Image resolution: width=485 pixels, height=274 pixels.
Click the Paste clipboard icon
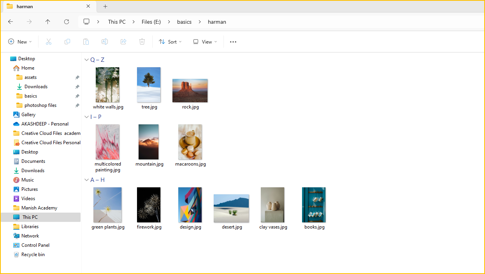click(86, 42)
